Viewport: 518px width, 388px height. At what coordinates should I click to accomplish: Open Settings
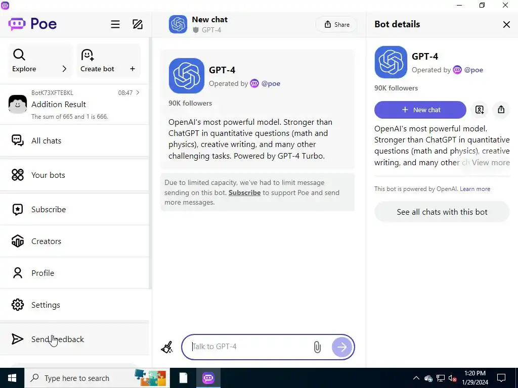74,305
